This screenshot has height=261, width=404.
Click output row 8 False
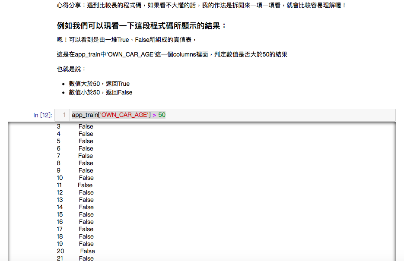(75, 163)
